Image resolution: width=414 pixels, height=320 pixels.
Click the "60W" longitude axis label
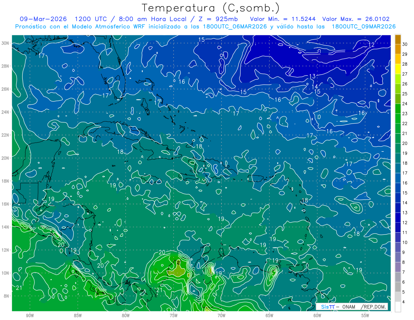(x=317, y=316)
